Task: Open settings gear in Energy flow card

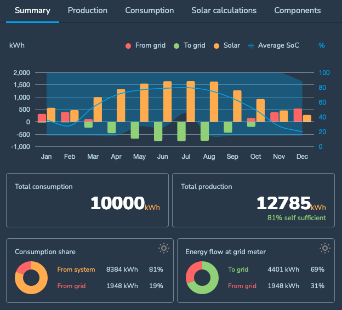Action: 325,248
